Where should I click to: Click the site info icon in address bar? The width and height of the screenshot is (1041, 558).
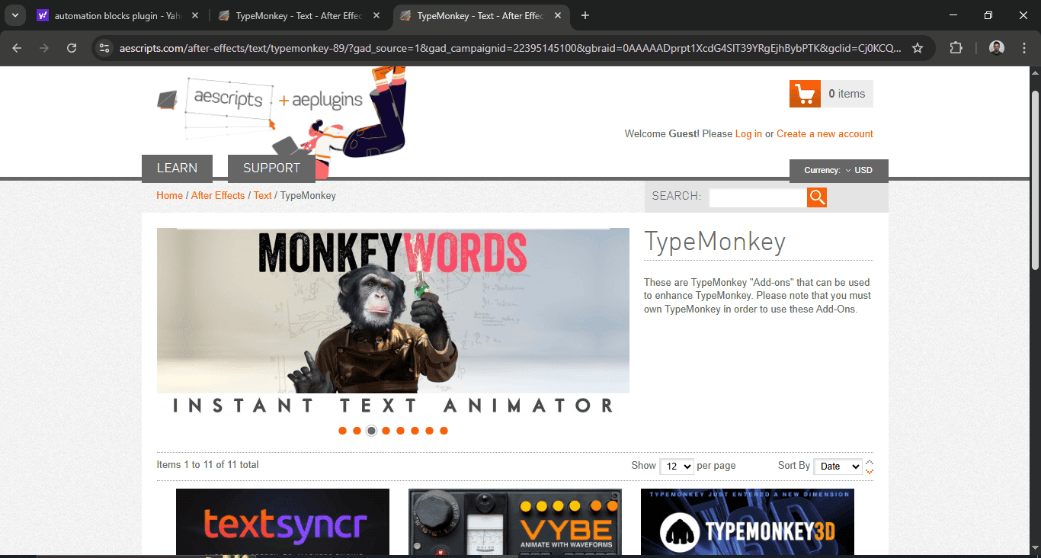pyautogui.click(x=105, y=48)
